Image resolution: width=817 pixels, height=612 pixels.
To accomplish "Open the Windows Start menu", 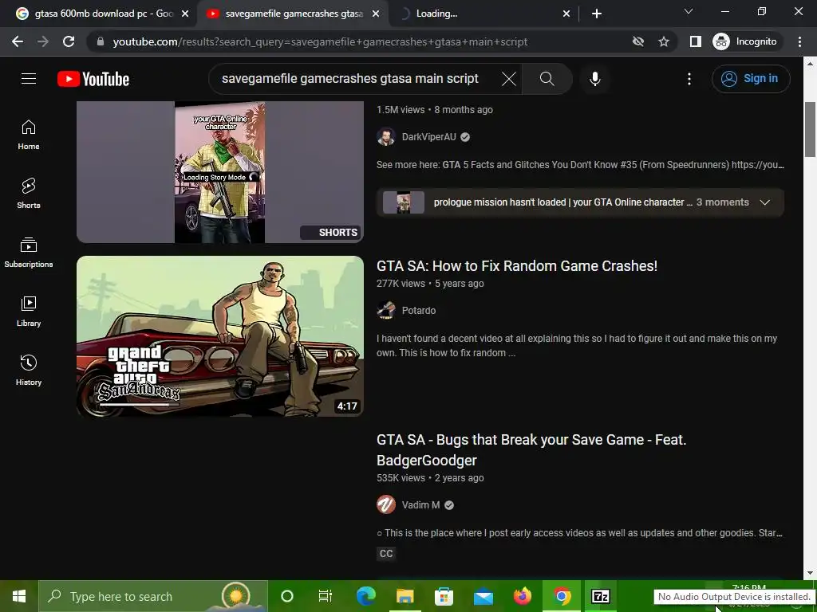I will [19, 596].
